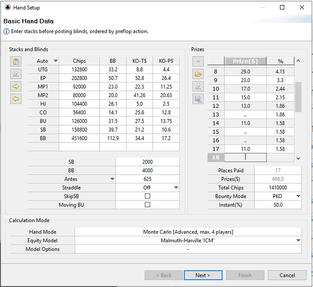Click the yellow left arrow icon
This screenshot has width=313, height=287.
(x=16, y=99)
